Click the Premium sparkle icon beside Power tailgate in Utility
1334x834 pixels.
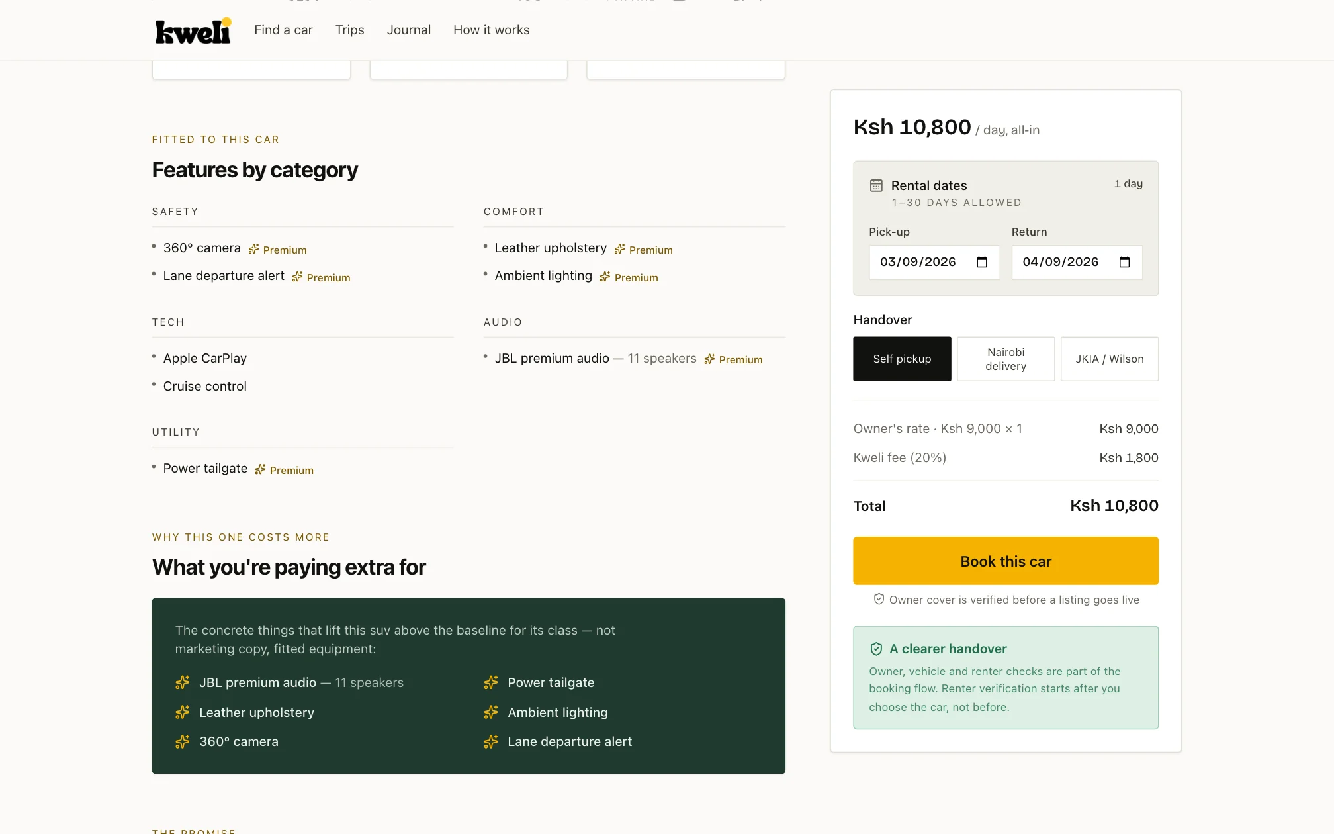pos(261,470)
